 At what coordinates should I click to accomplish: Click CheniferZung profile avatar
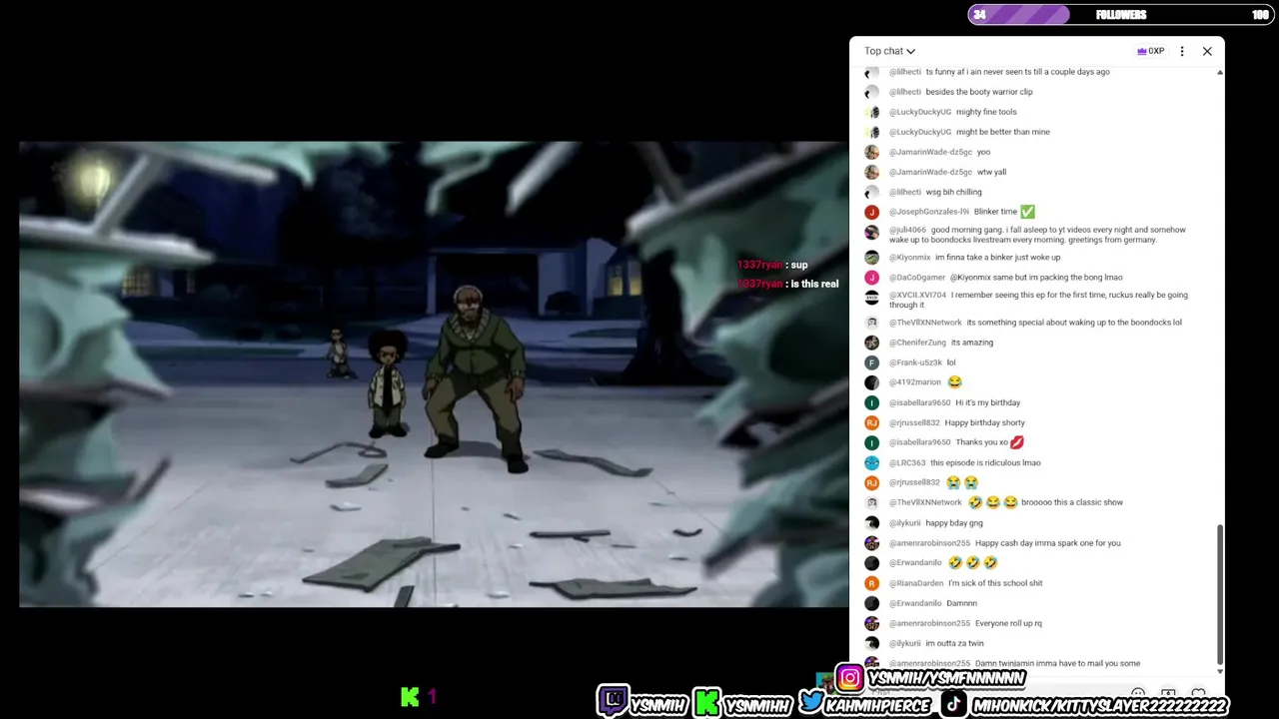pos(871,343)
